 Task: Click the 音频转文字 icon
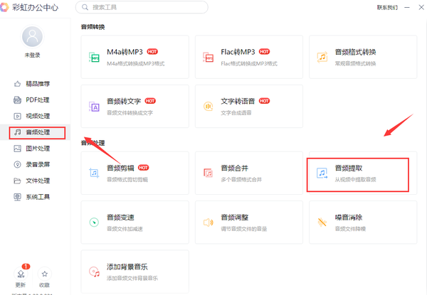click(x=94, y=107)
